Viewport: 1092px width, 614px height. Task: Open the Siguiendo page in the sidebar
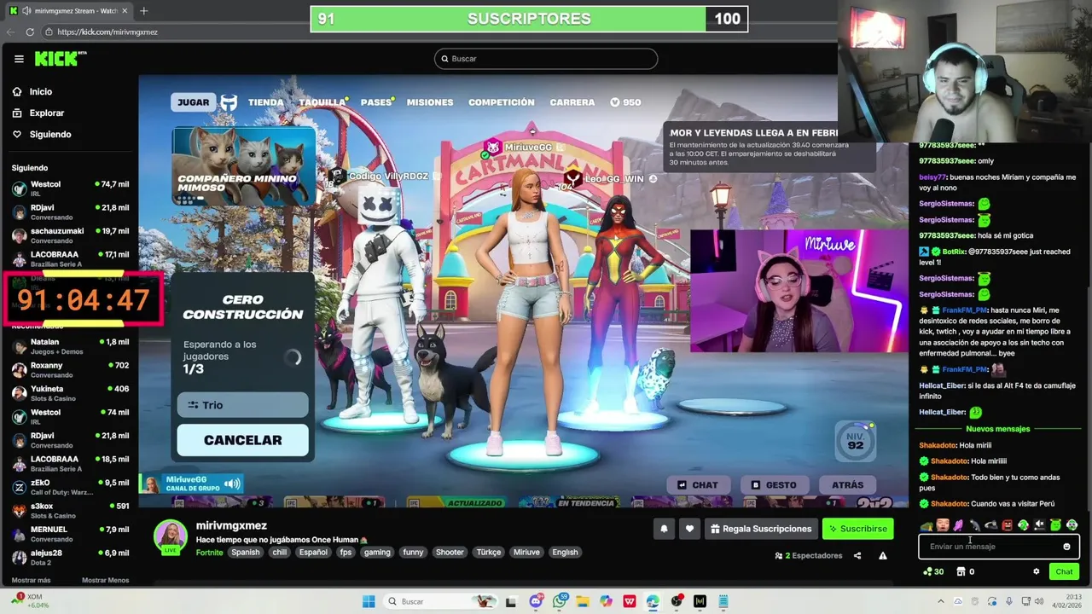click(x=49, y=134)
